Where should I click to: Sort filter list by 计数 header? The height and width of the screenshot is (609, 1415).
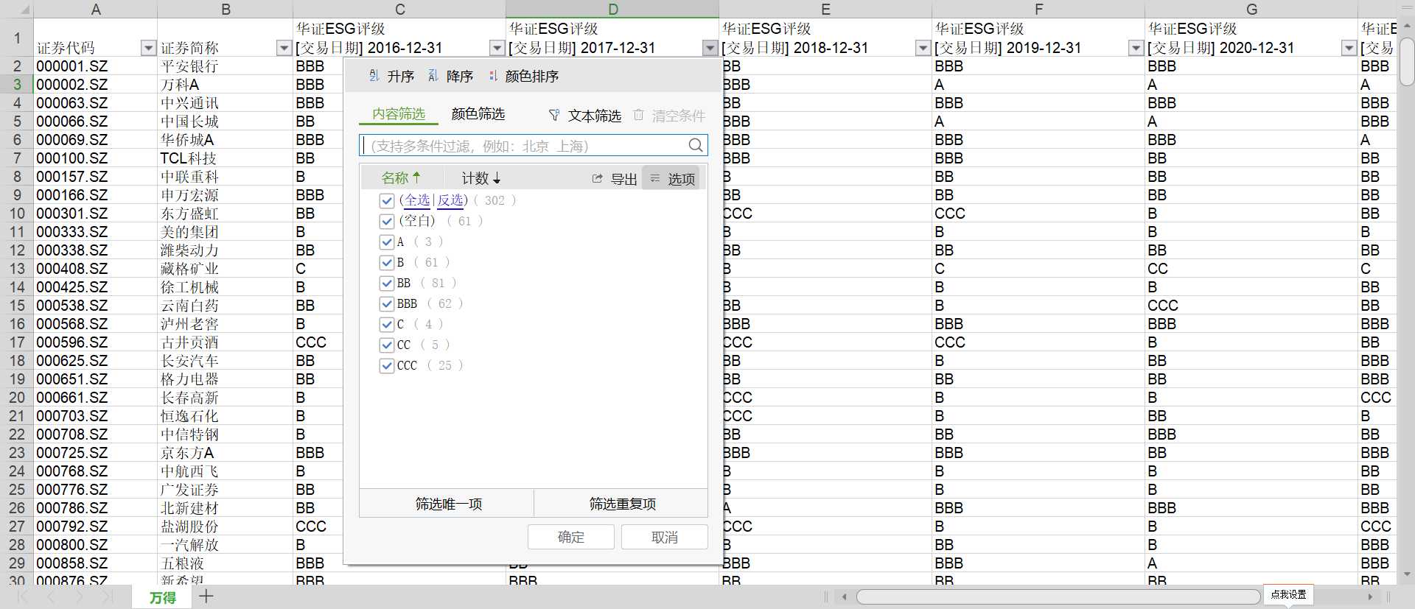pos(481,178)
